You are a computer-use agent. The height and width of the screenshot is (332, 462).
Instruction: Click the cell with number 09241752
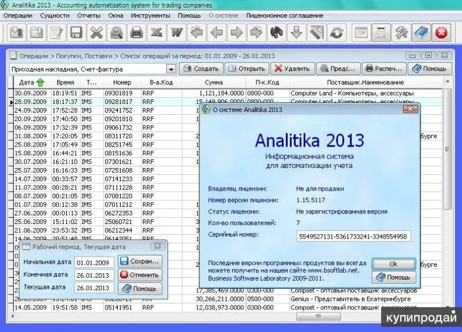(x=122, y=110)
